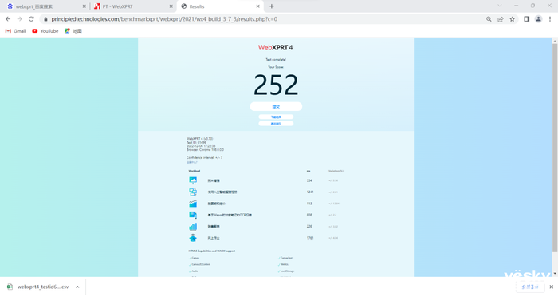558x297 pixels.
Task: Switch to the PT - WebXPRT tab
Action: pyautogui.click(x=133, y=6)
